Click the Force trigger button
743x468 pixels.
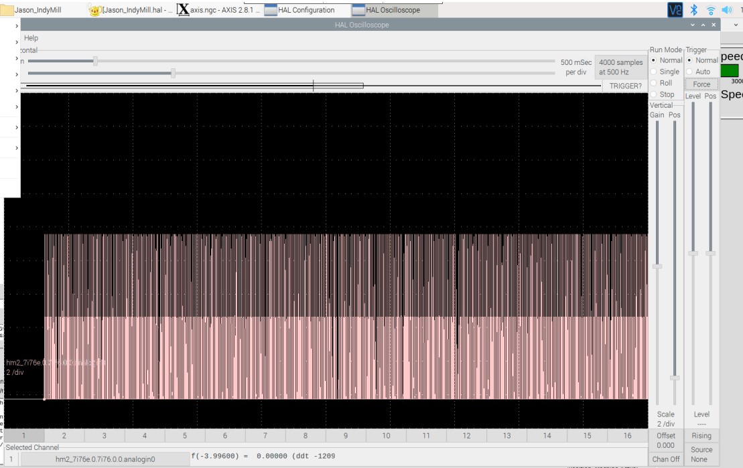701,84
